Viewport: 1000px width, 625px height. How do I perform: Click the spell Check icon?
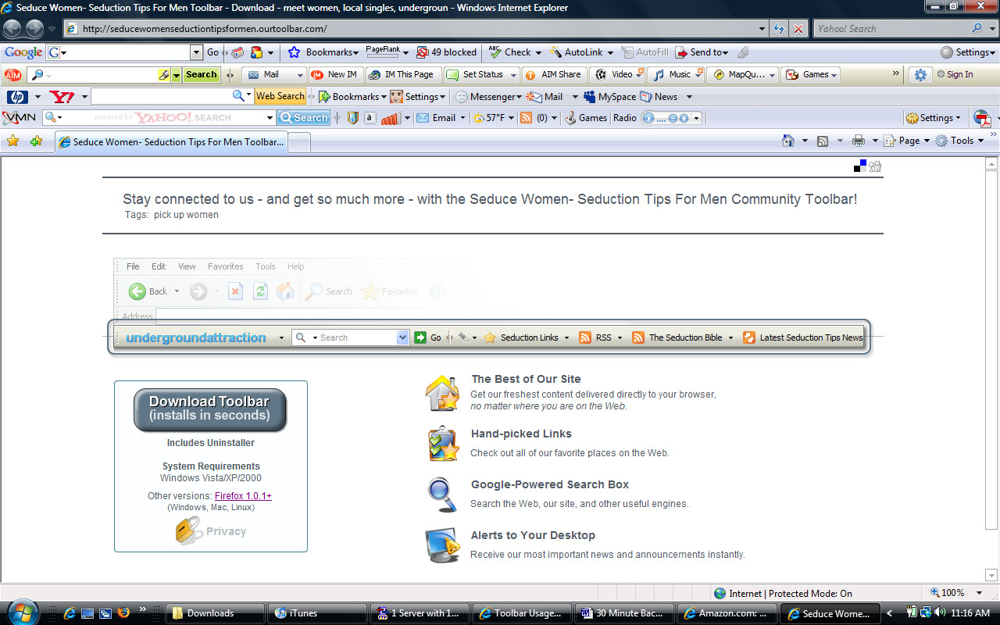495,52
